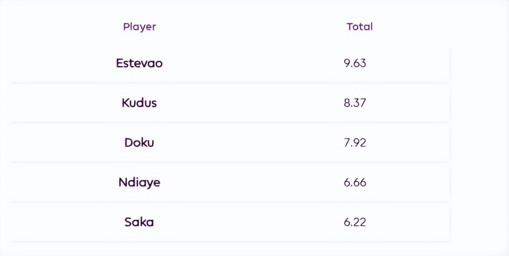Click the Player column header

click(139, 26)
